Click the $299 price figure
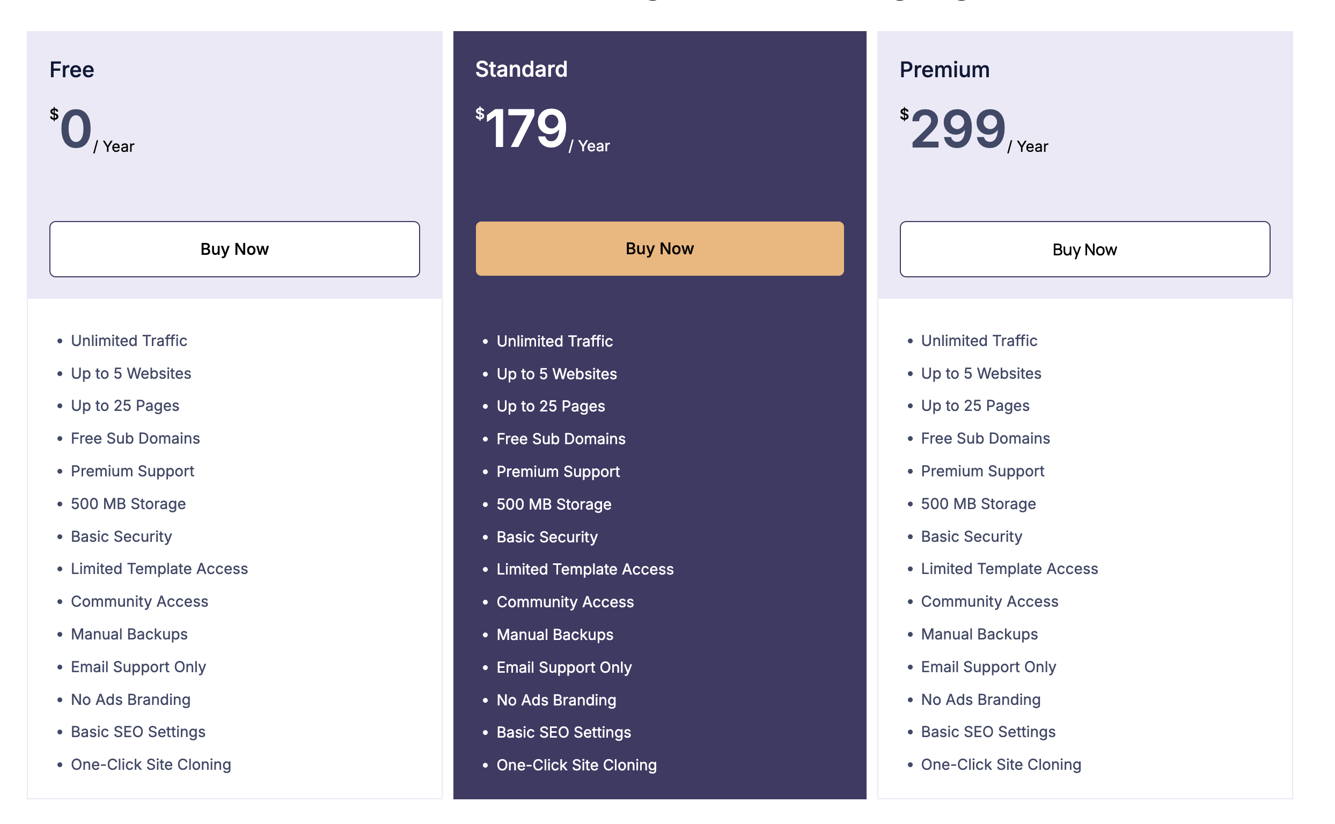Image resolution: width=1335 pixels, height=824 pixels. [957, 129]
